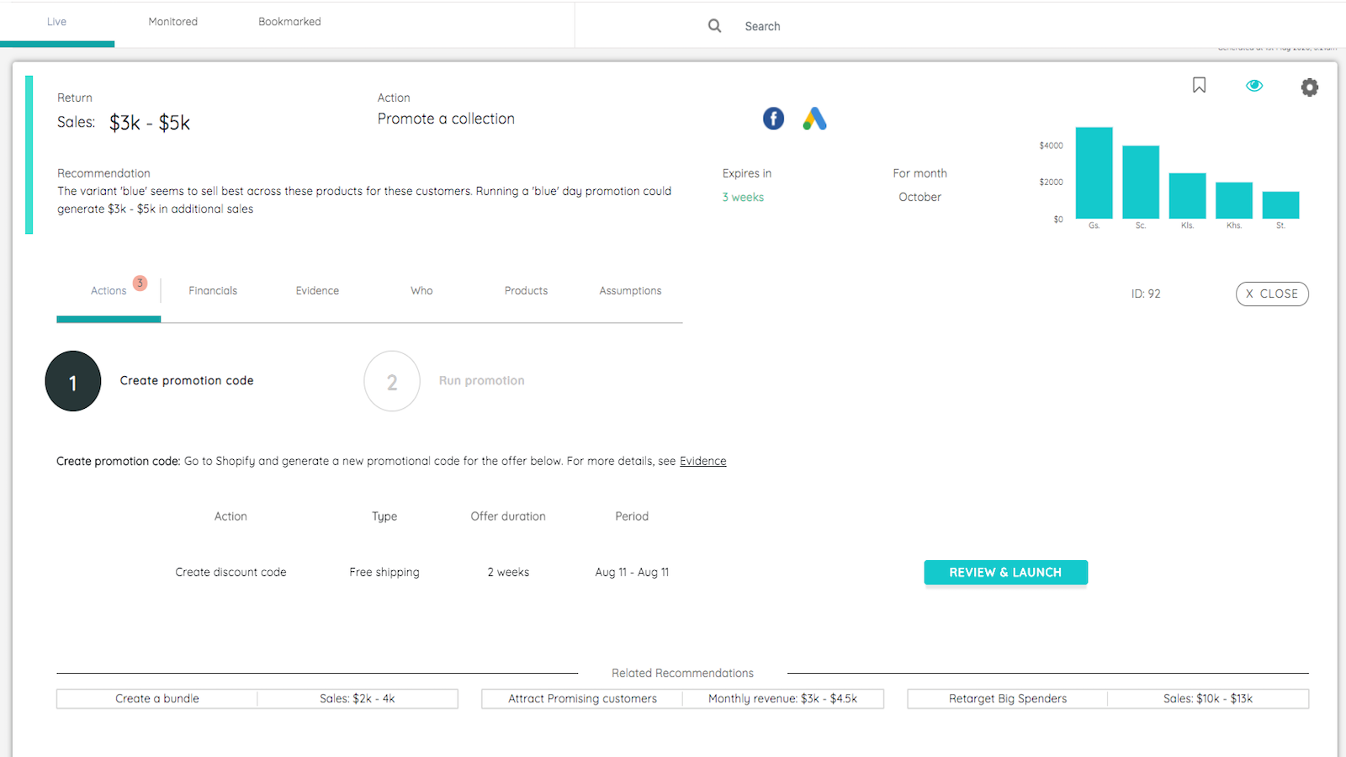Open settings via the gear icon
This screenshot has height=757, width=1346.
1309,87
